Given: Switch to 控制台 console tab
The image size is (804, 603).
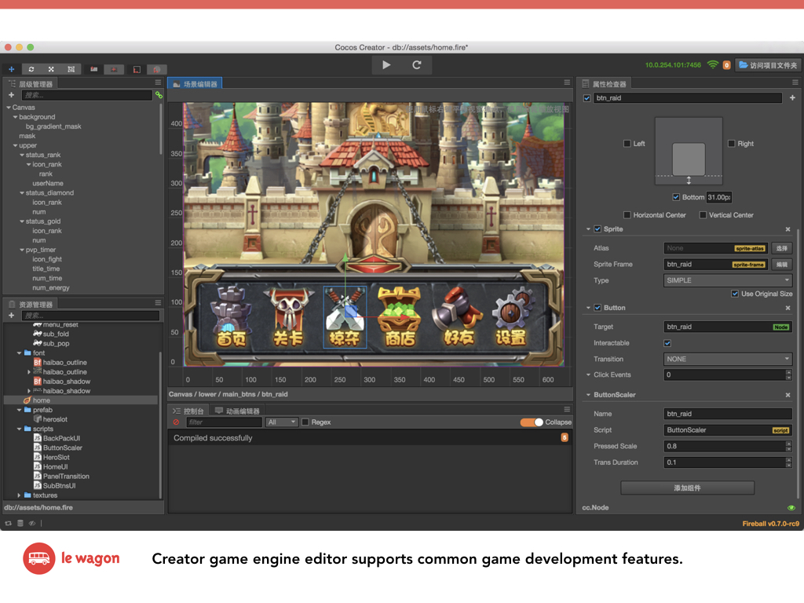Looking at the screenshot, I should (x=188, y=411).
